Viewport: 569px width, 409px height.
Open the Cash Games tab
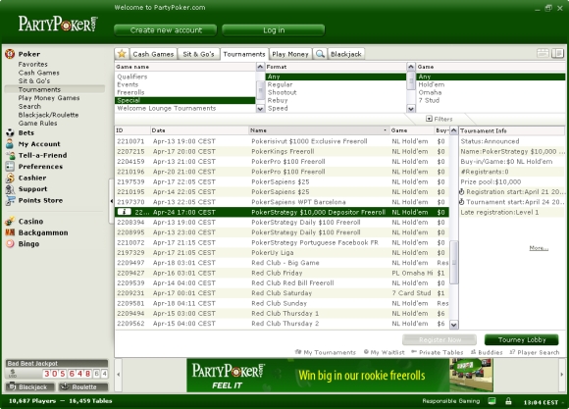(153, 54)
